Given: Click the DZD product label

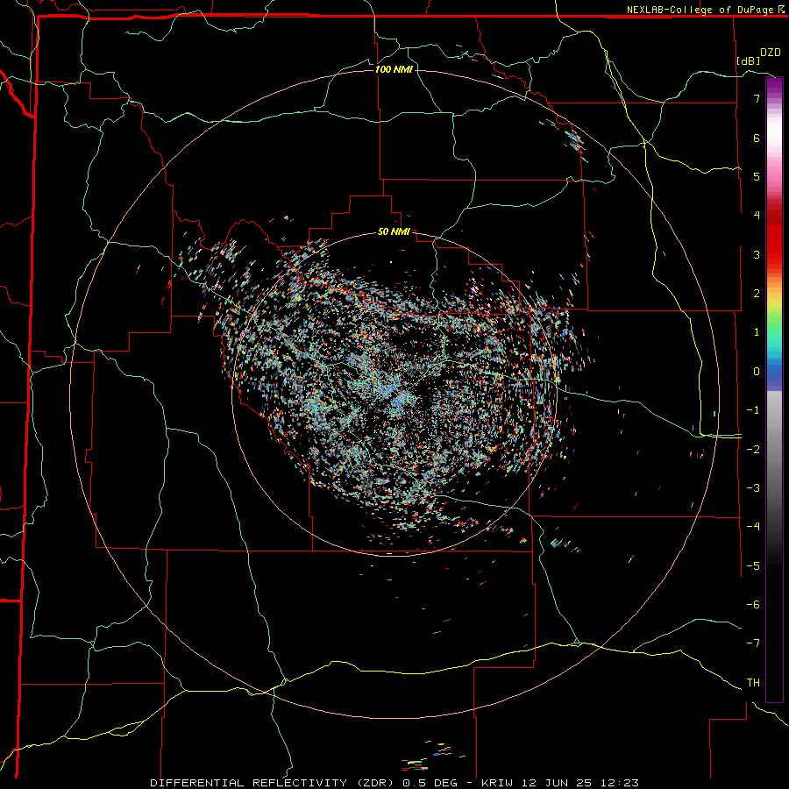Looking at the screenshot, I should tap(771, 53).
